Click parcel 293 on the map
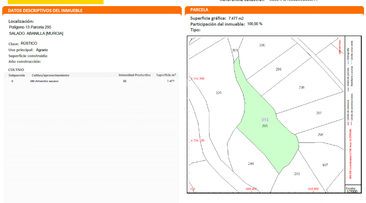The width and height of the screenshot is (366, 203). click(297, 174)
